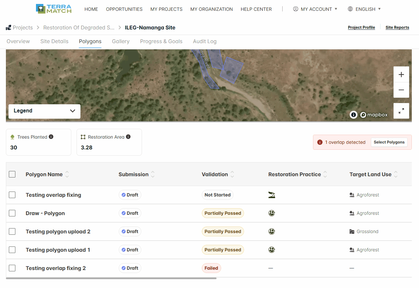Image resolution: width=419 pixels, height=288 pixels.
Task: Click the horizontal table scrollbar
Action: (x=111, y=278)
